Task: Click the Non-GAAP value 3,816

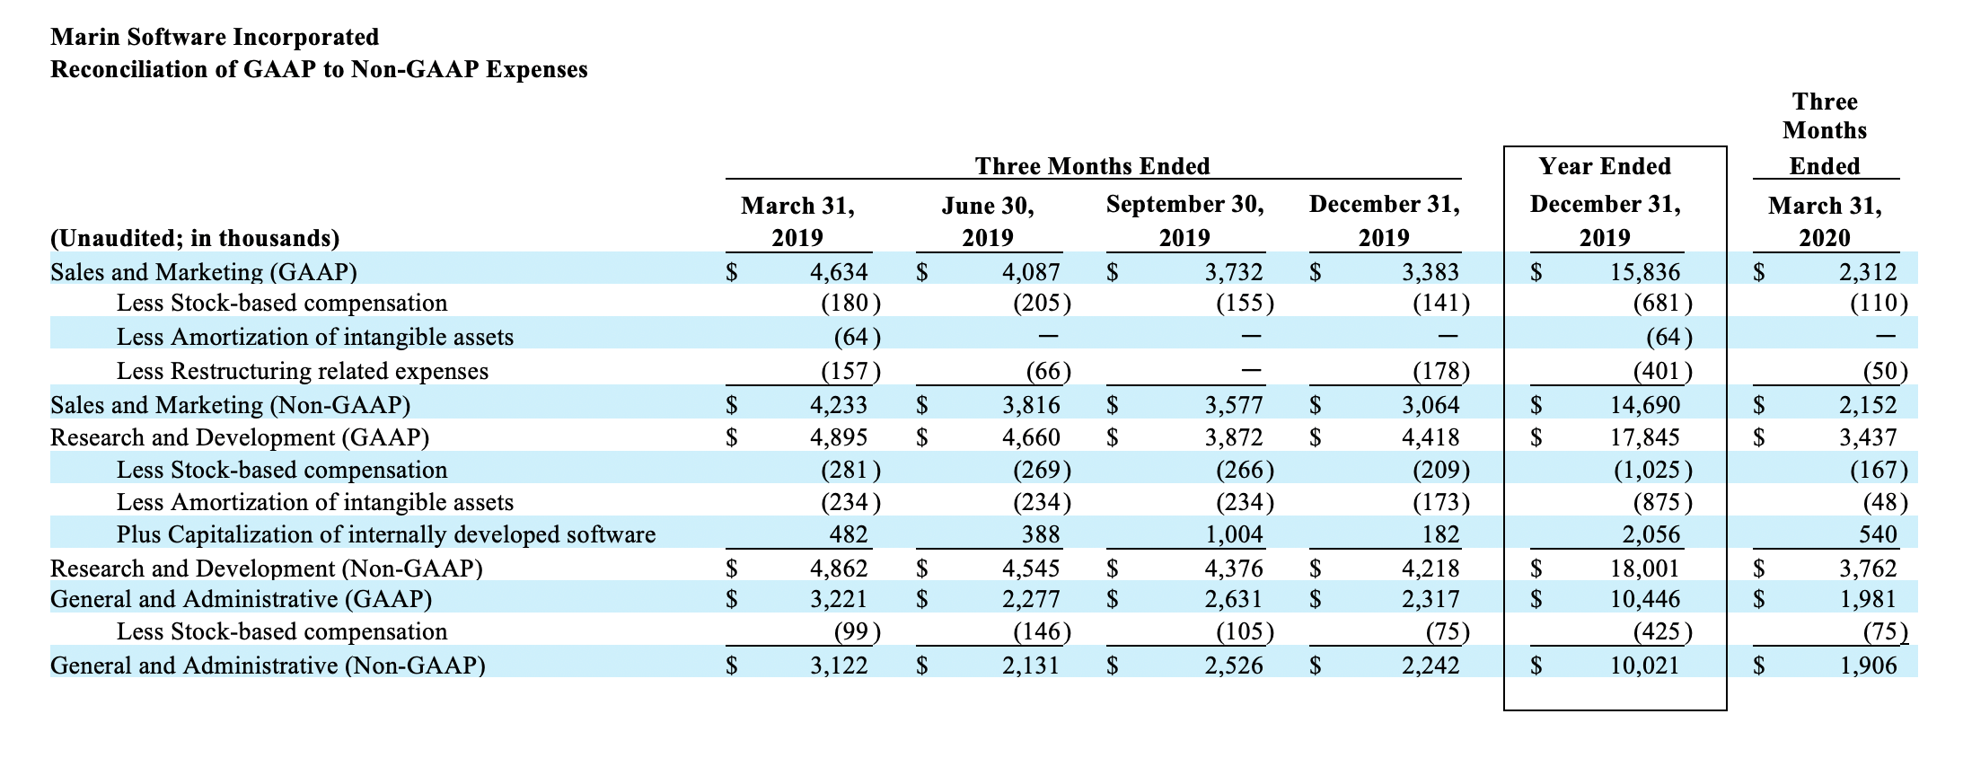Action: 1031,405
